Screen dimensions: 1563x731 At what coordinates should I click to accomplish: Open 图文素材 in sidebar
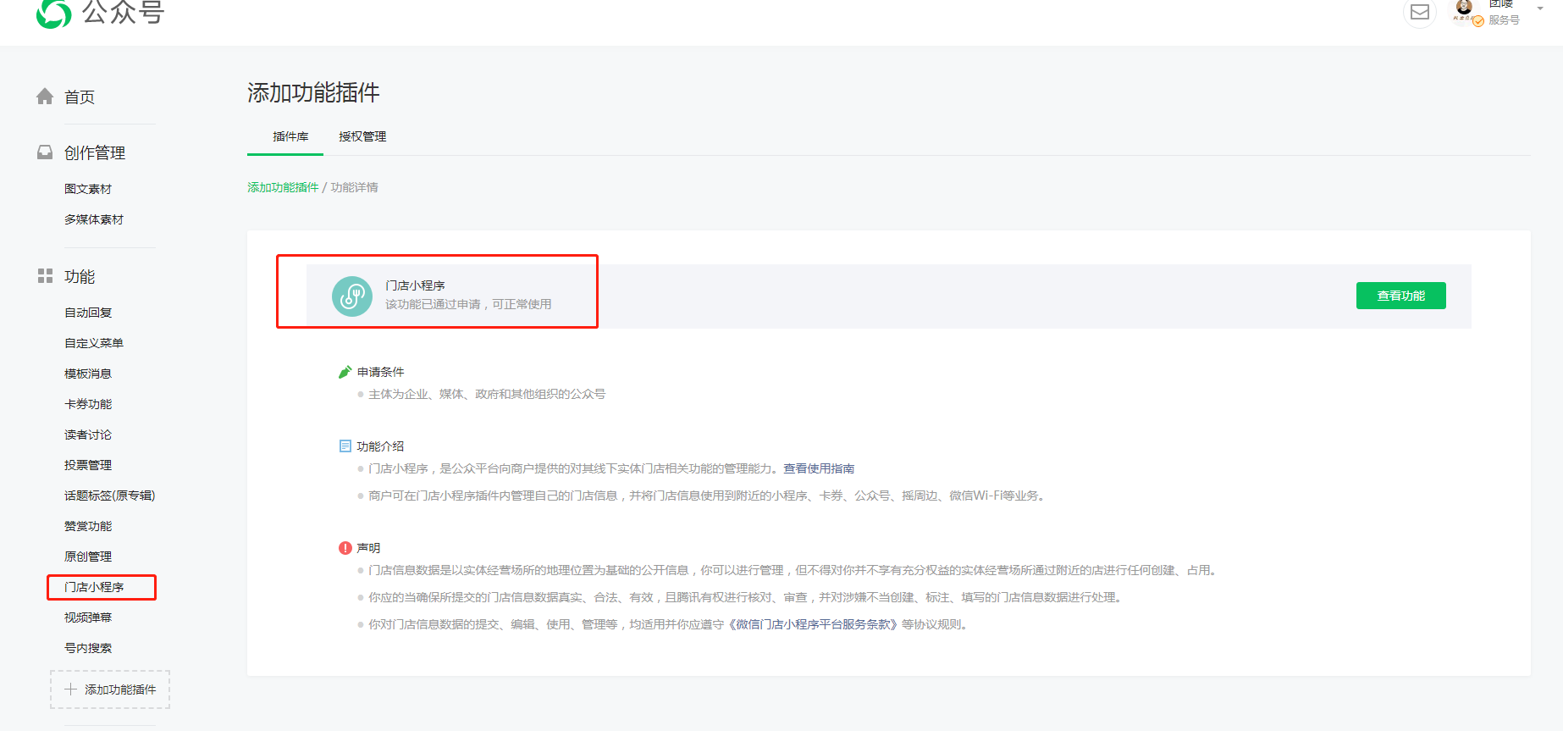point(88,189)
